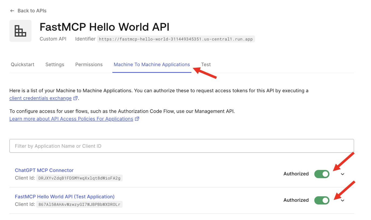Click the filter by Application Name field
The image size is (371, 220).
tap(181, 146)
